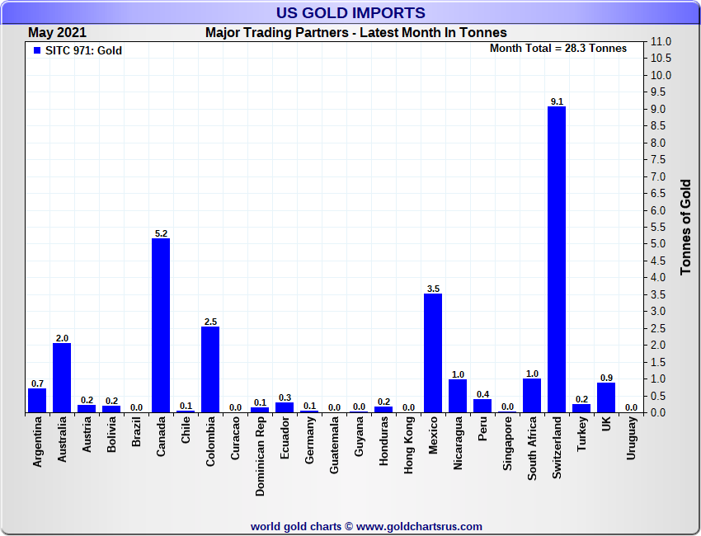Click the US GOLD IMPORTS title
The height and width of the screenshot is (536, 701).
click(x=350, y=13)
